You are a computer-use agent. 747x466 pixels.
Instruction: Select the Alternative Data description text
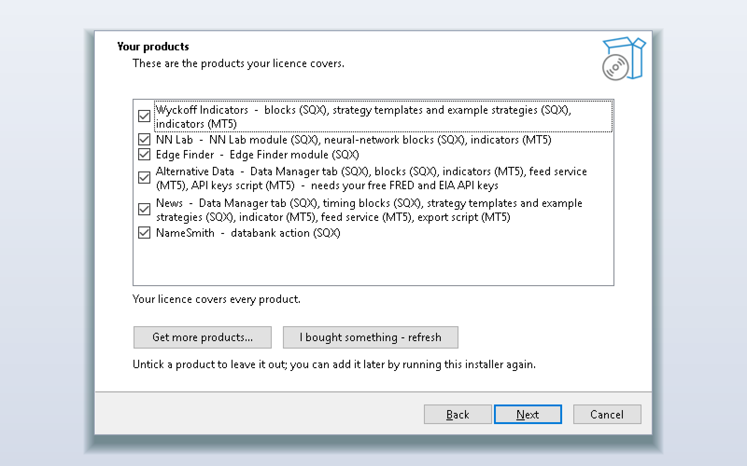coord(371,178)
